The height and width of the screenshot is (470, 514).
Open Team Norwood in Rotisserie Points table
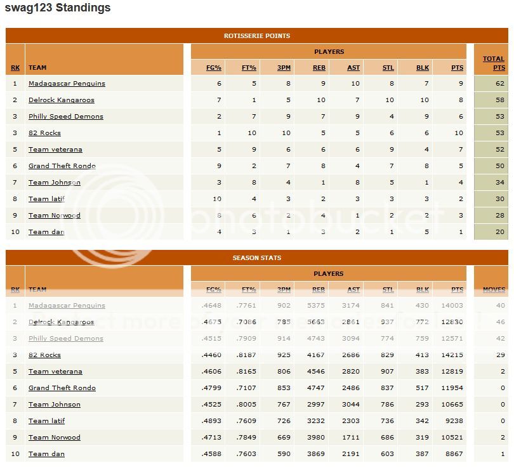tap(55, 215)
